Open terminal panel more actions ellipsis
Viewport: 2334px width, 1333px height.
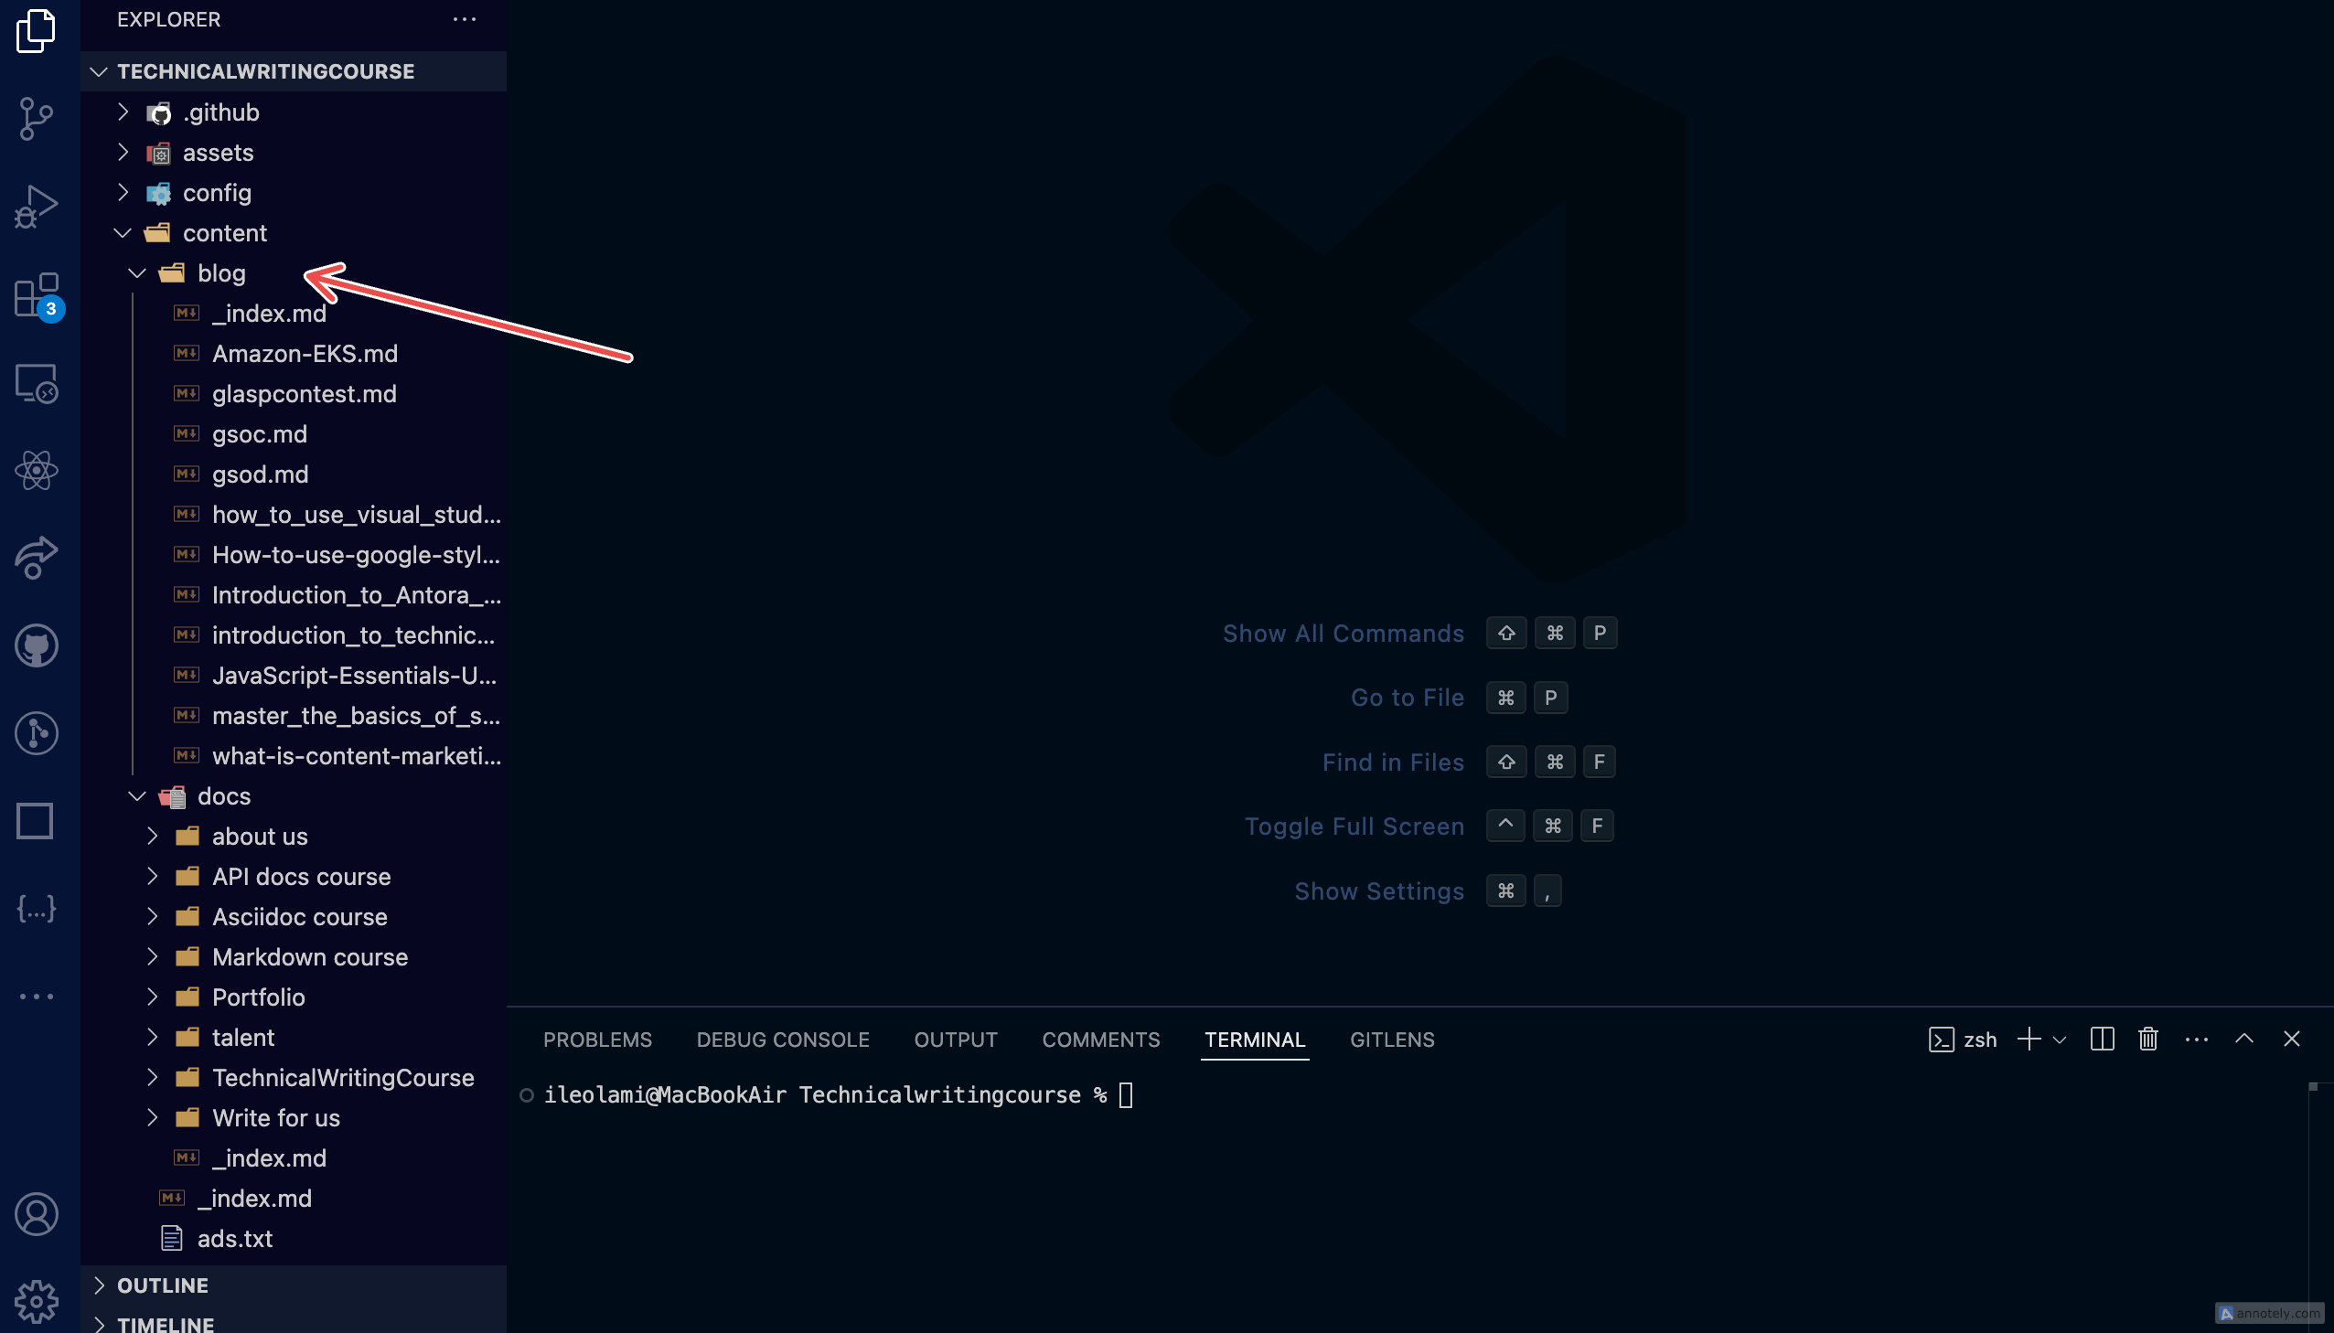(2197, 1040)
